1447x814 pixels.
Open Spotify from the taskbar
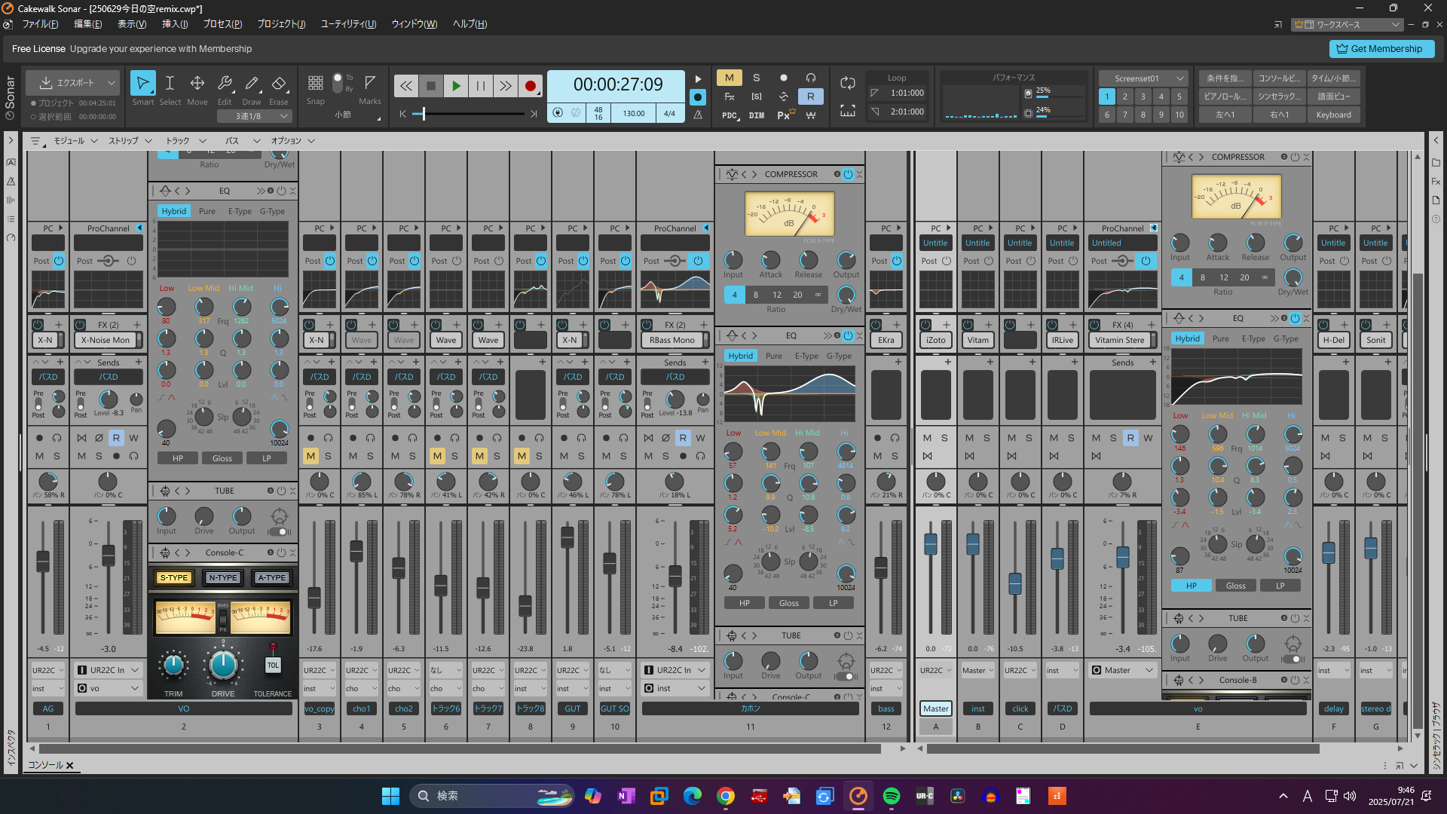point(891,796)
